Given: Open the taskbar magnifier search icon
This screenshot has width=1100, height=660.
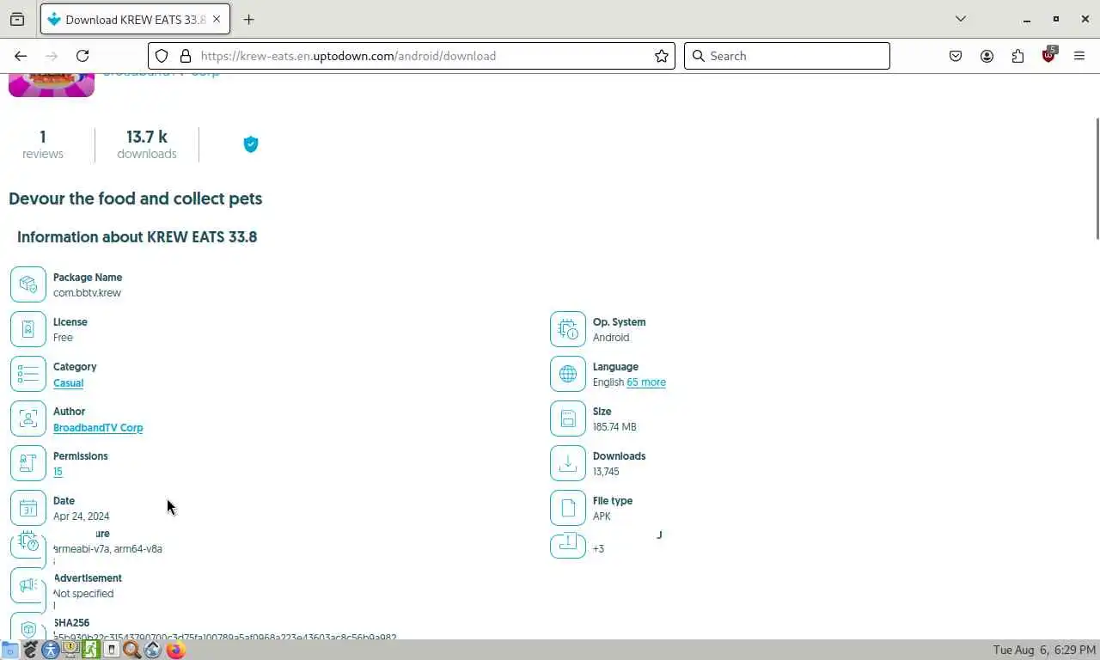Looking at the screenshot, I should click(132, 651).
